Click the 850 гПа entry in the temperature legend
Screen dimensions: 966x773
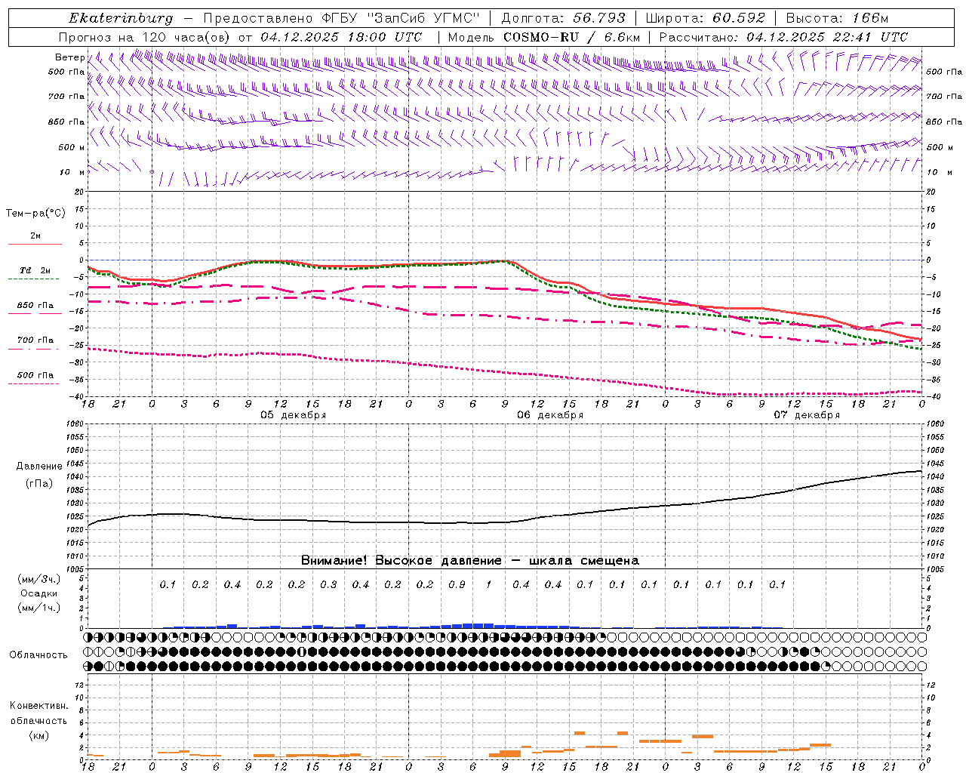pos(35,306)
